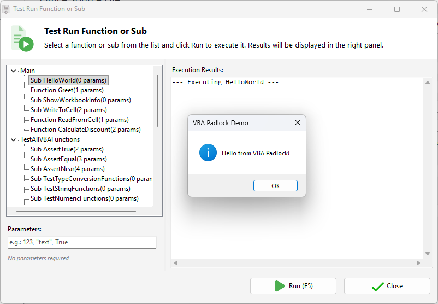The image size is (438, 304).
Task: Click results panel scroll left arrow
Action: (176, 263)
